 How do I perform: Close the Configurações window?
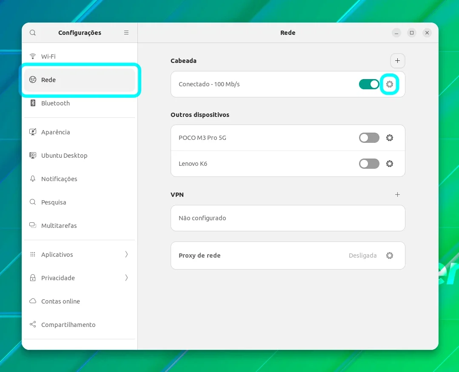[427, 33]
